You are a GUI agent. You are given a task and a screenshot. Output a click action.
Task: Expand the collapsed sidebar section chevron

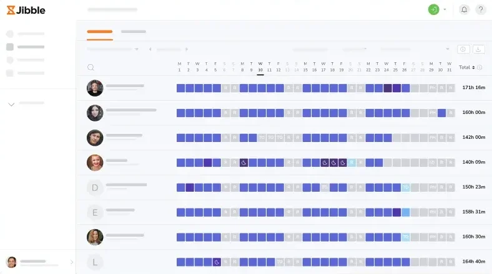[11, 104]
